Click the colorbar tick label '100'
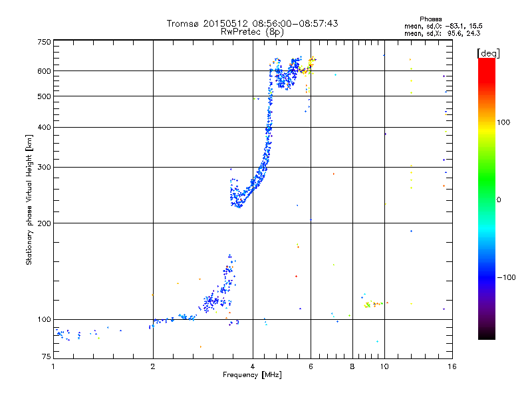 click(503, 122)
